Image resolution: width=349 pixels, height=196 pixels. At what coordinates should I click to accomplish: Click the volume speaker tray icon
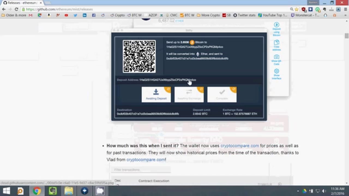click(x=324, y=191)
